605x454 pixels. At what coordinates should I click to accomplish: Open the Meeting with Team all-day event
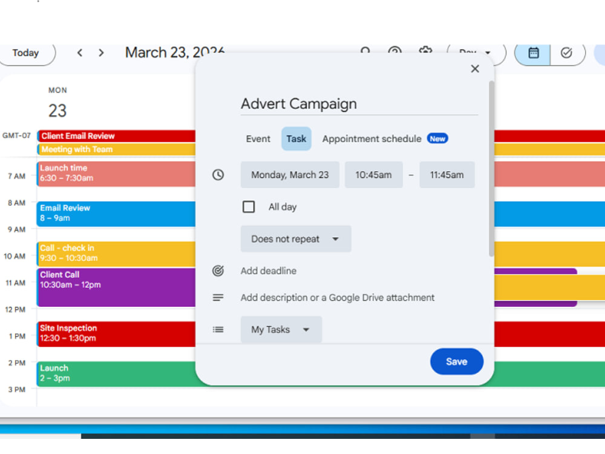click(x=117, y=150)
